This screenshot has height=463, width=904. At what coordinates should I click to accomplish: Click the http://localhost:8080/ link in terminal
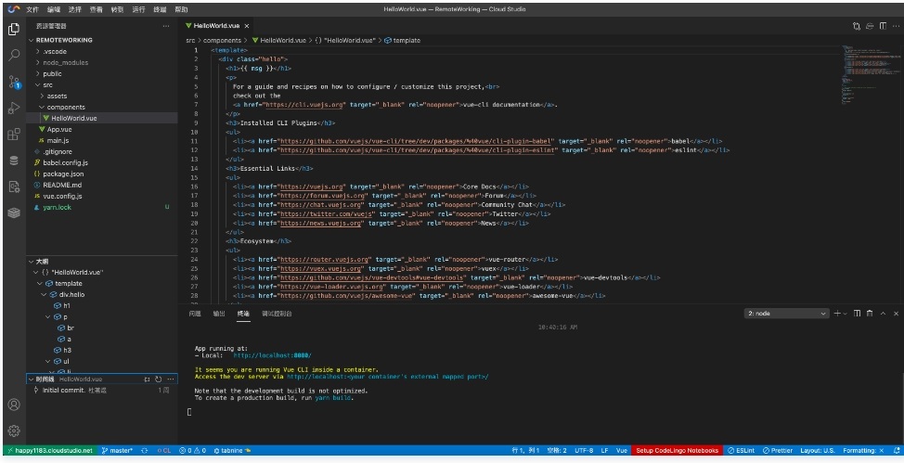point(272,355)
